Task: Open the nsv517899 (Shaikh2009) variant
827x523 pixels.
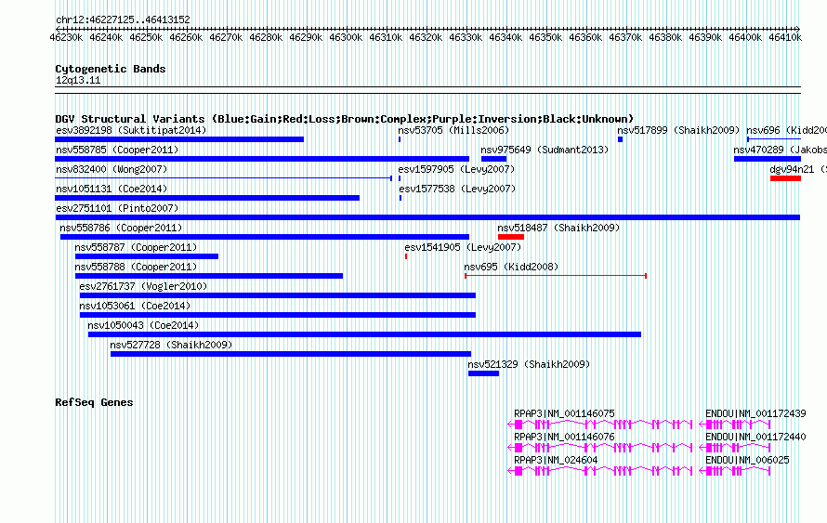Action: click(678, 130)
